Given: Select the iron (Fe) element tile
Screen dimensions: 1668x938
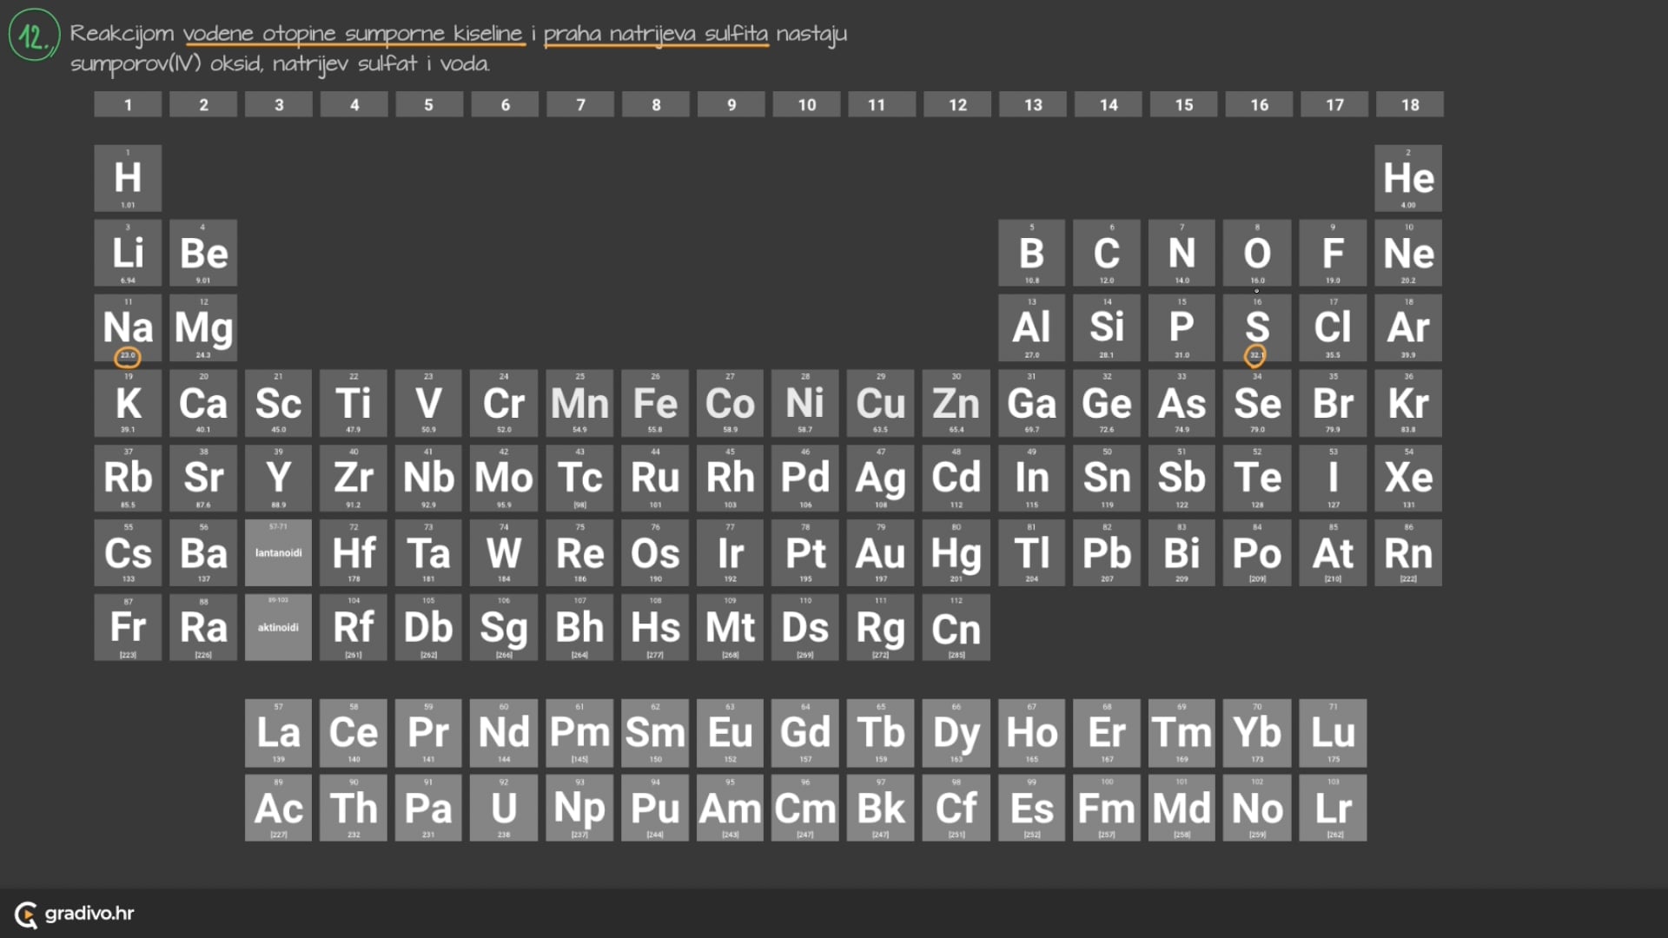Looking at the screenshot, I should click(655, 404).
